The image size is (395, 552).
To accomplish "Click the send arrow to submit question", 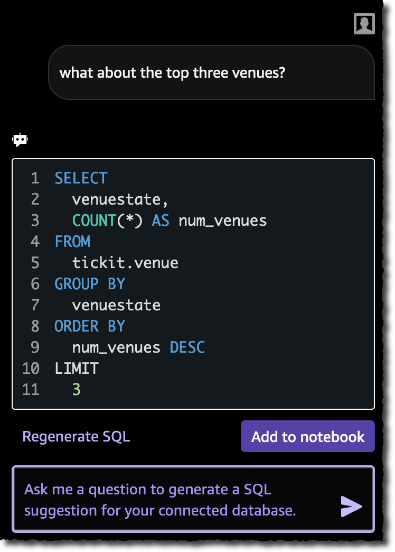I will tap(351, 506).
